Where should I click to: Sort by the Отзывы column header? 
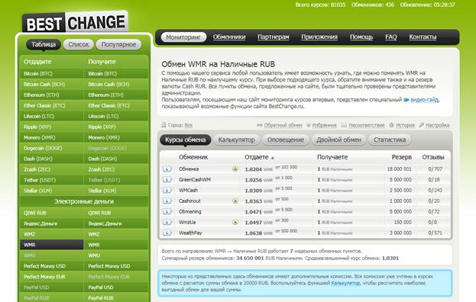tap(433, 157)
